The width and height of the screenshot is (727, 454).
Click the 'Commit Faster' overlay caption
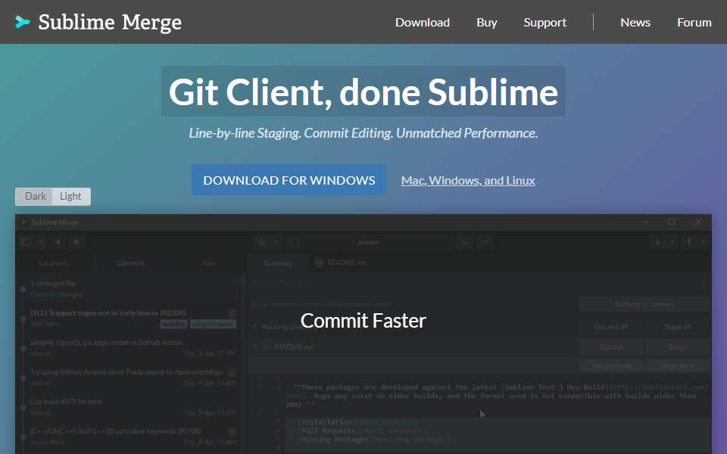363,321
